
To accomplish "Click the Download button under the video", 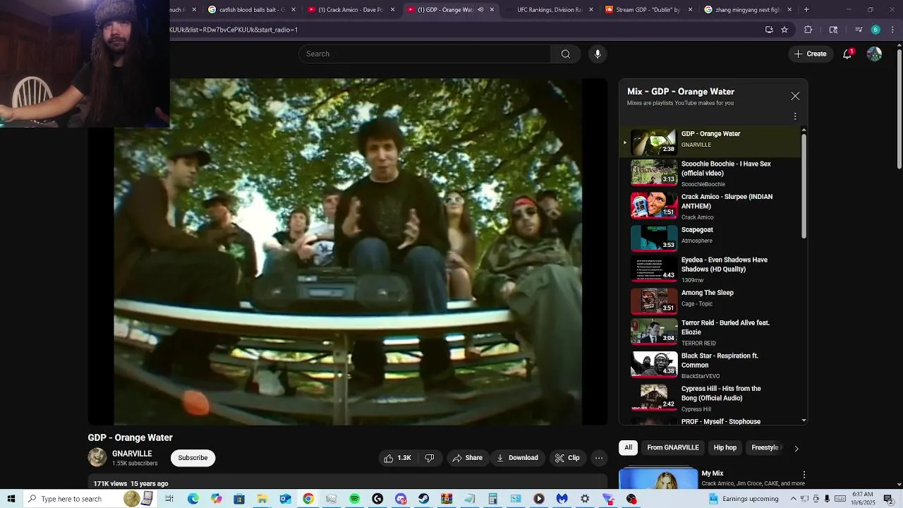I will click(x=517, y=458).
